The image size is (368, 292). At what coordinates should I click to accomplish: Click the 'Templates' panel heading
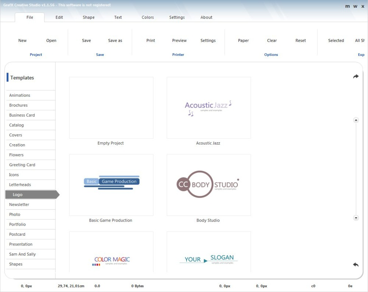[x=22, y=78]
